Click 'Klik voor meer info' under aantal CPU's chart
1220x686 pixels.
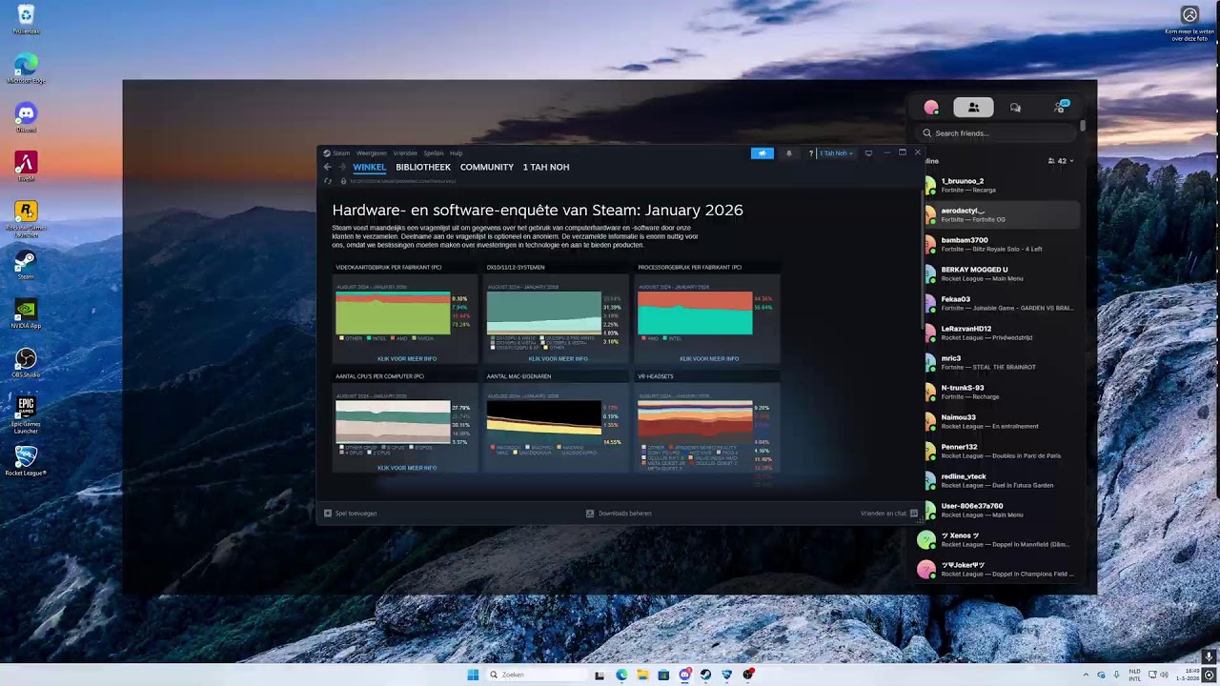[407, 468]
